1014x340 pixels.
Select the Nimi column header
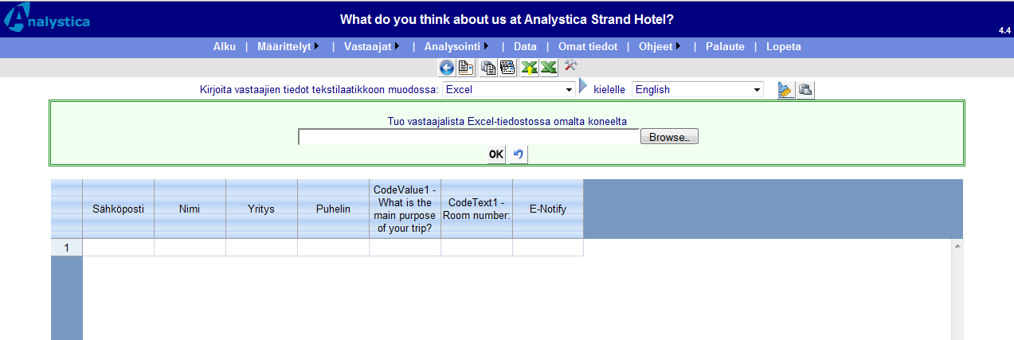click(190, 209)
